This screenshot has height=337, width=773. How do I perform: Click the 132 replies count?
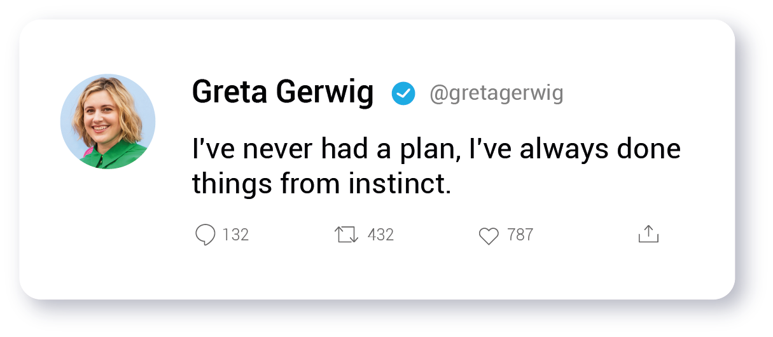point(235,235)
